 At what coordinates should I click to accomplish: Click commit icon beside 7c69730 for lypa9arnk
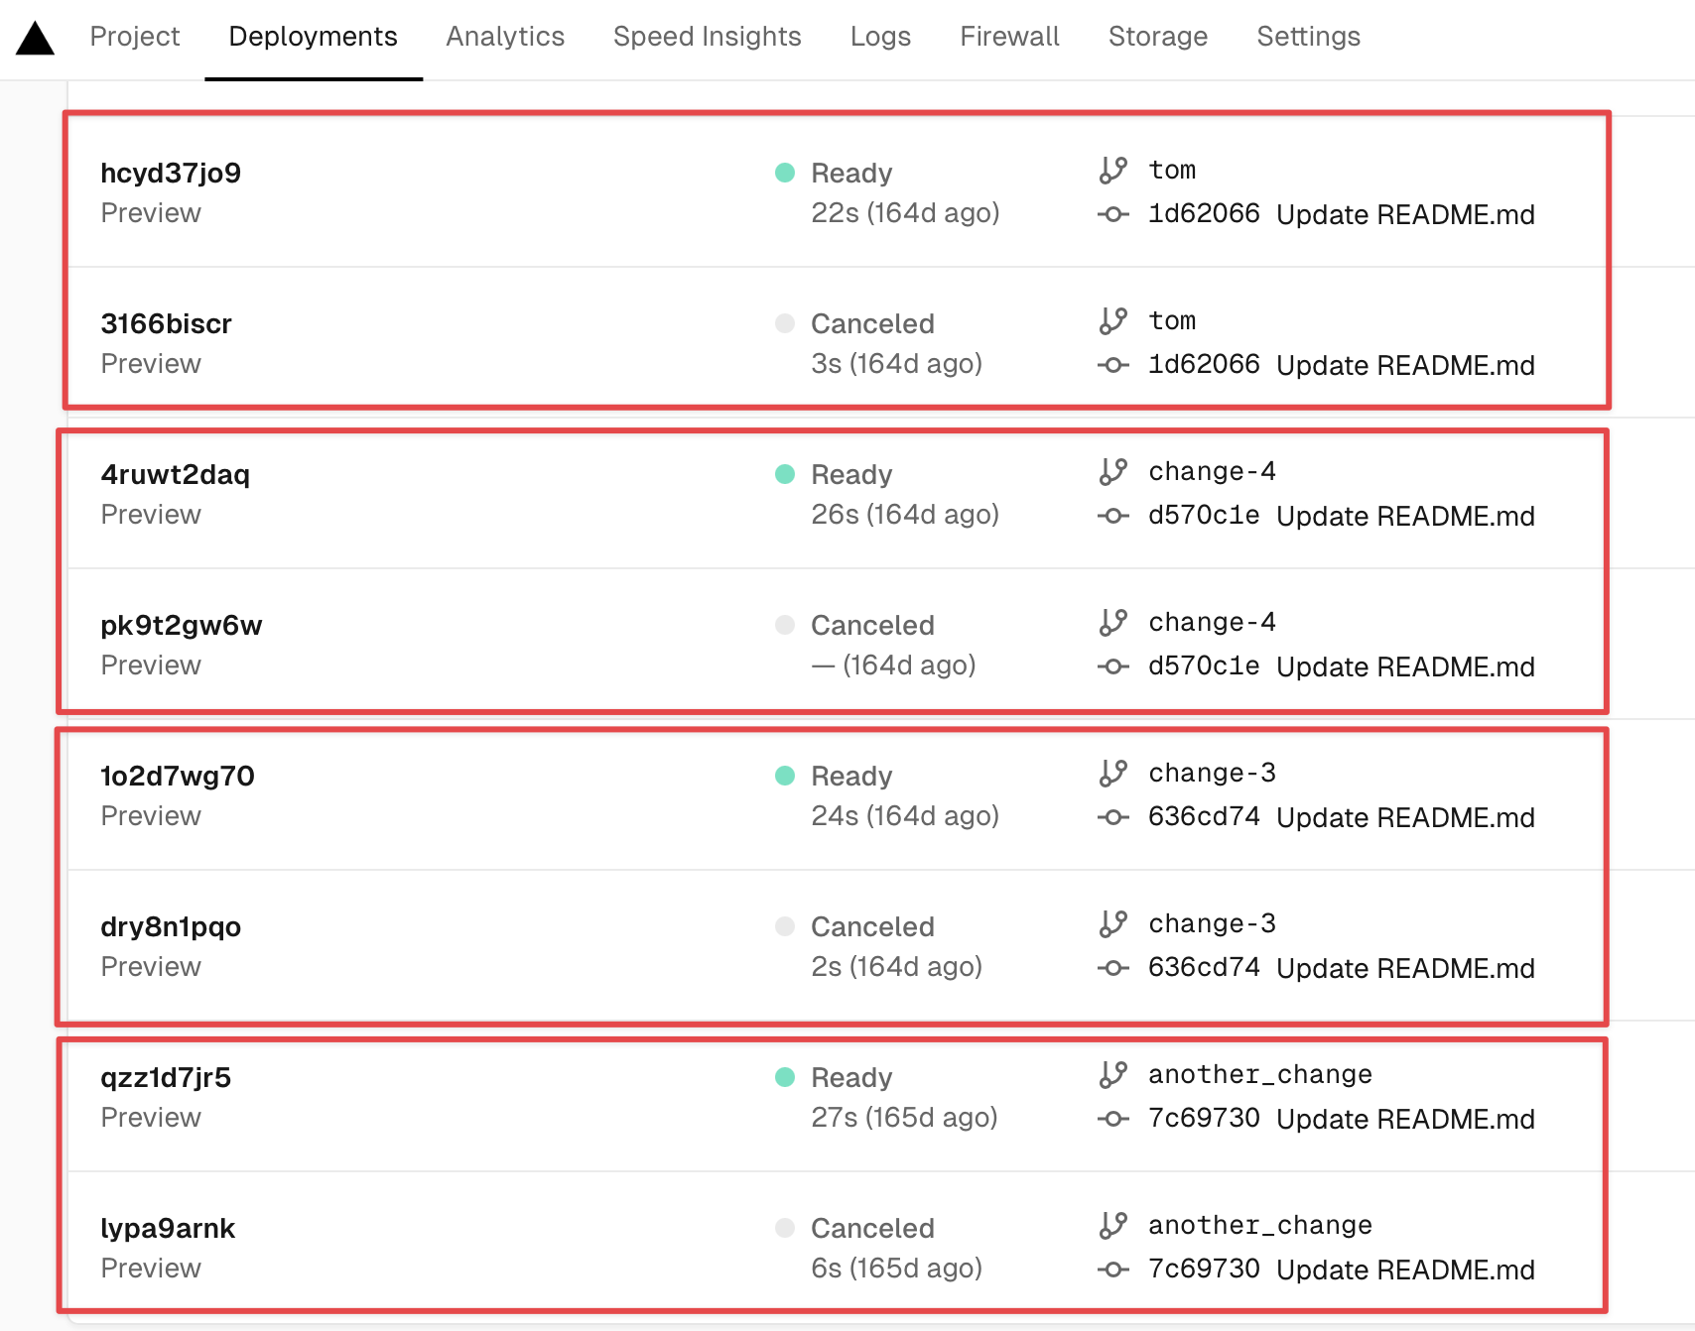1113,1270
